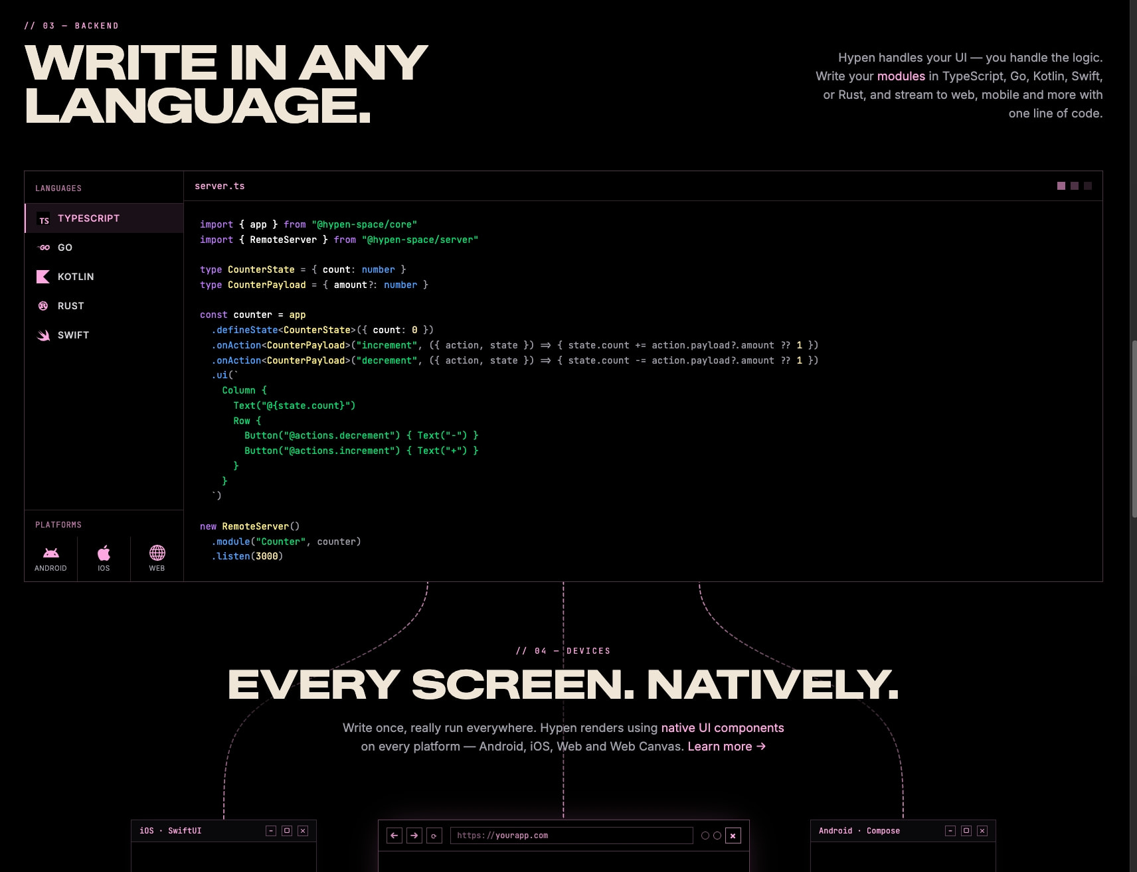Click the "@hypen-space/core" import string

coord(364,225)
